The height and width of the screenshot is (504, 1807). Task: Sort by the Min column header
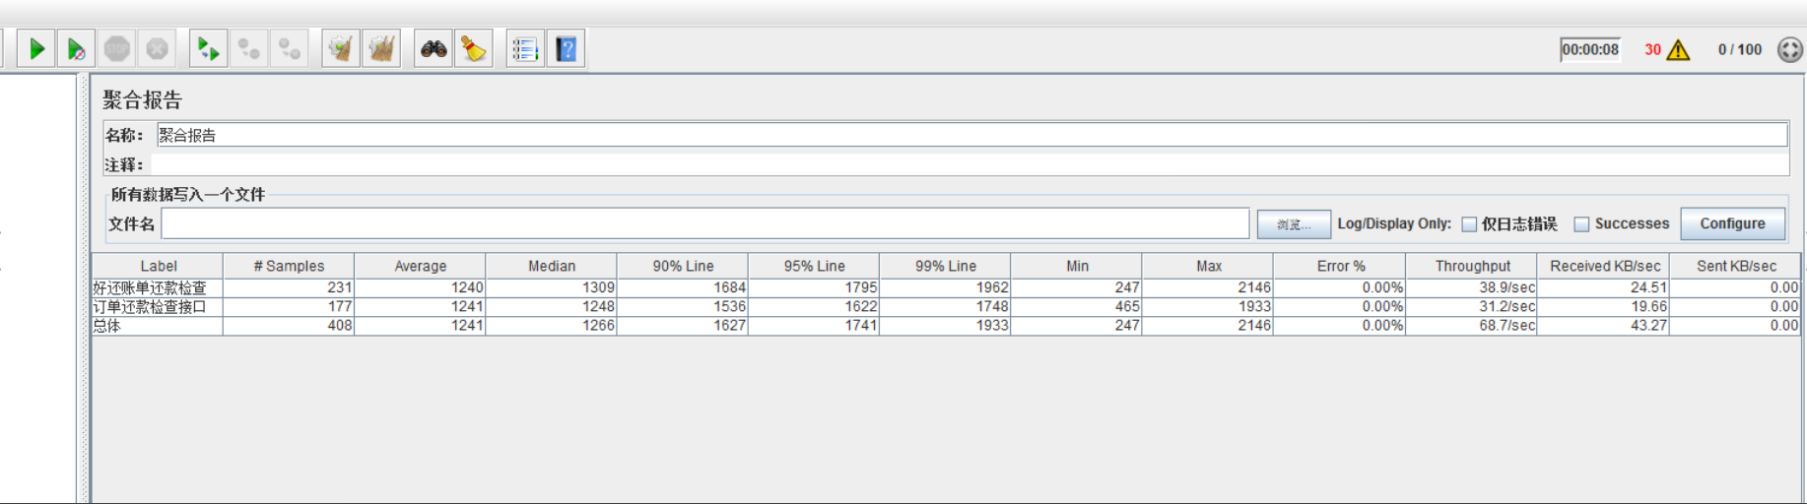tap(1077, 266)
